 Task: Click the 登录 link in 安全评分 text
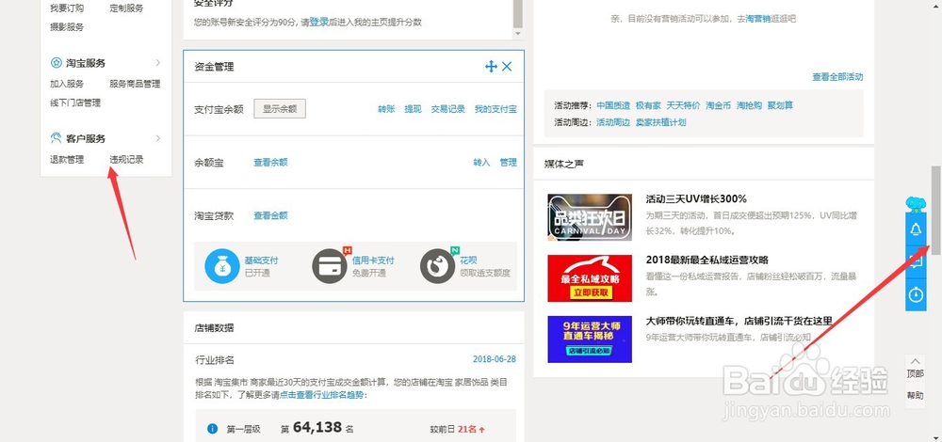(319, 23)
